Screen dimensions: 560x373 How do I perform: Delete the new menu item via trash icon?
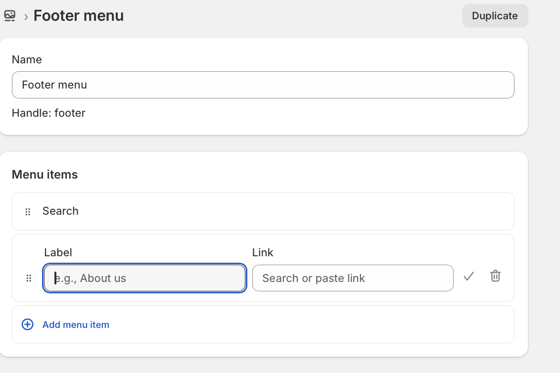point(495,276)
